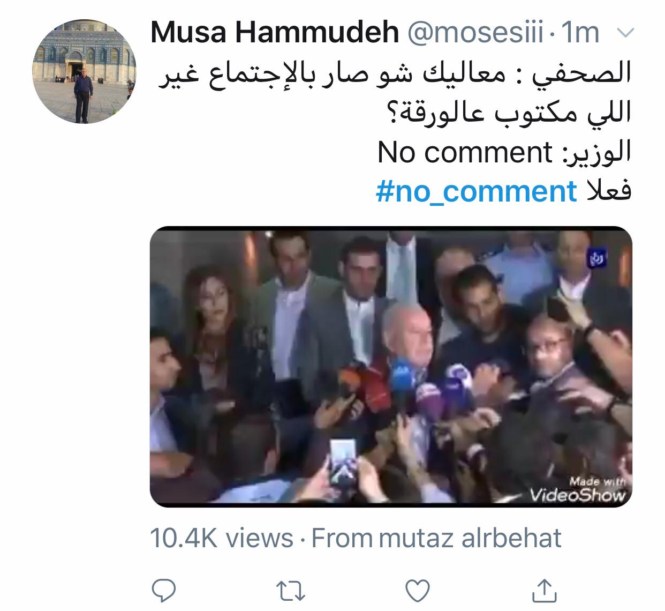This screenshot has width=665, height=611.
Task: Like the tweet with heart icon
Action: pos(418,590)
